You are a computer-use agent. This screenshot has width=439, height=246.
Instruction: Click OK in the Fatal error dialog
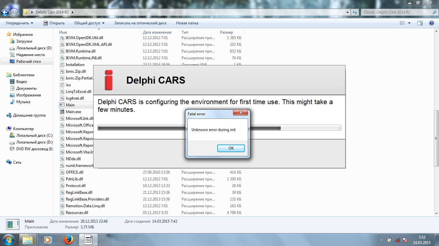click(x=231, y=148)
